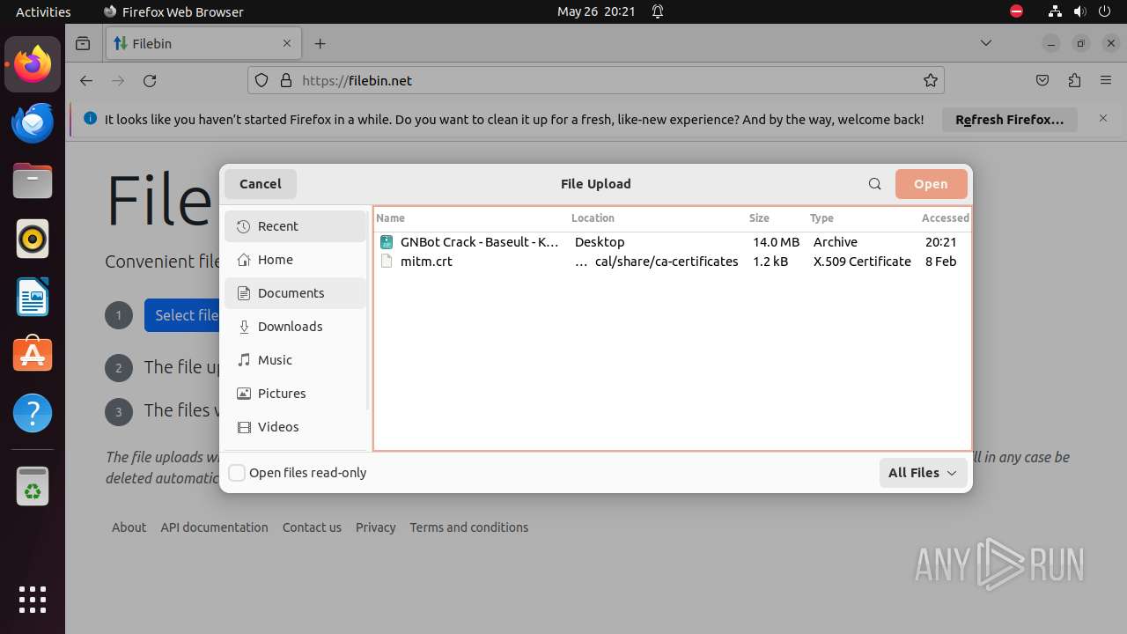Open Ubuntu Software from the dock

tap(33, 355)
